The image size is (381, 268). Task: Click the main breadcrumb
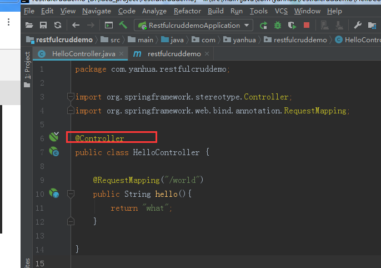141,40
